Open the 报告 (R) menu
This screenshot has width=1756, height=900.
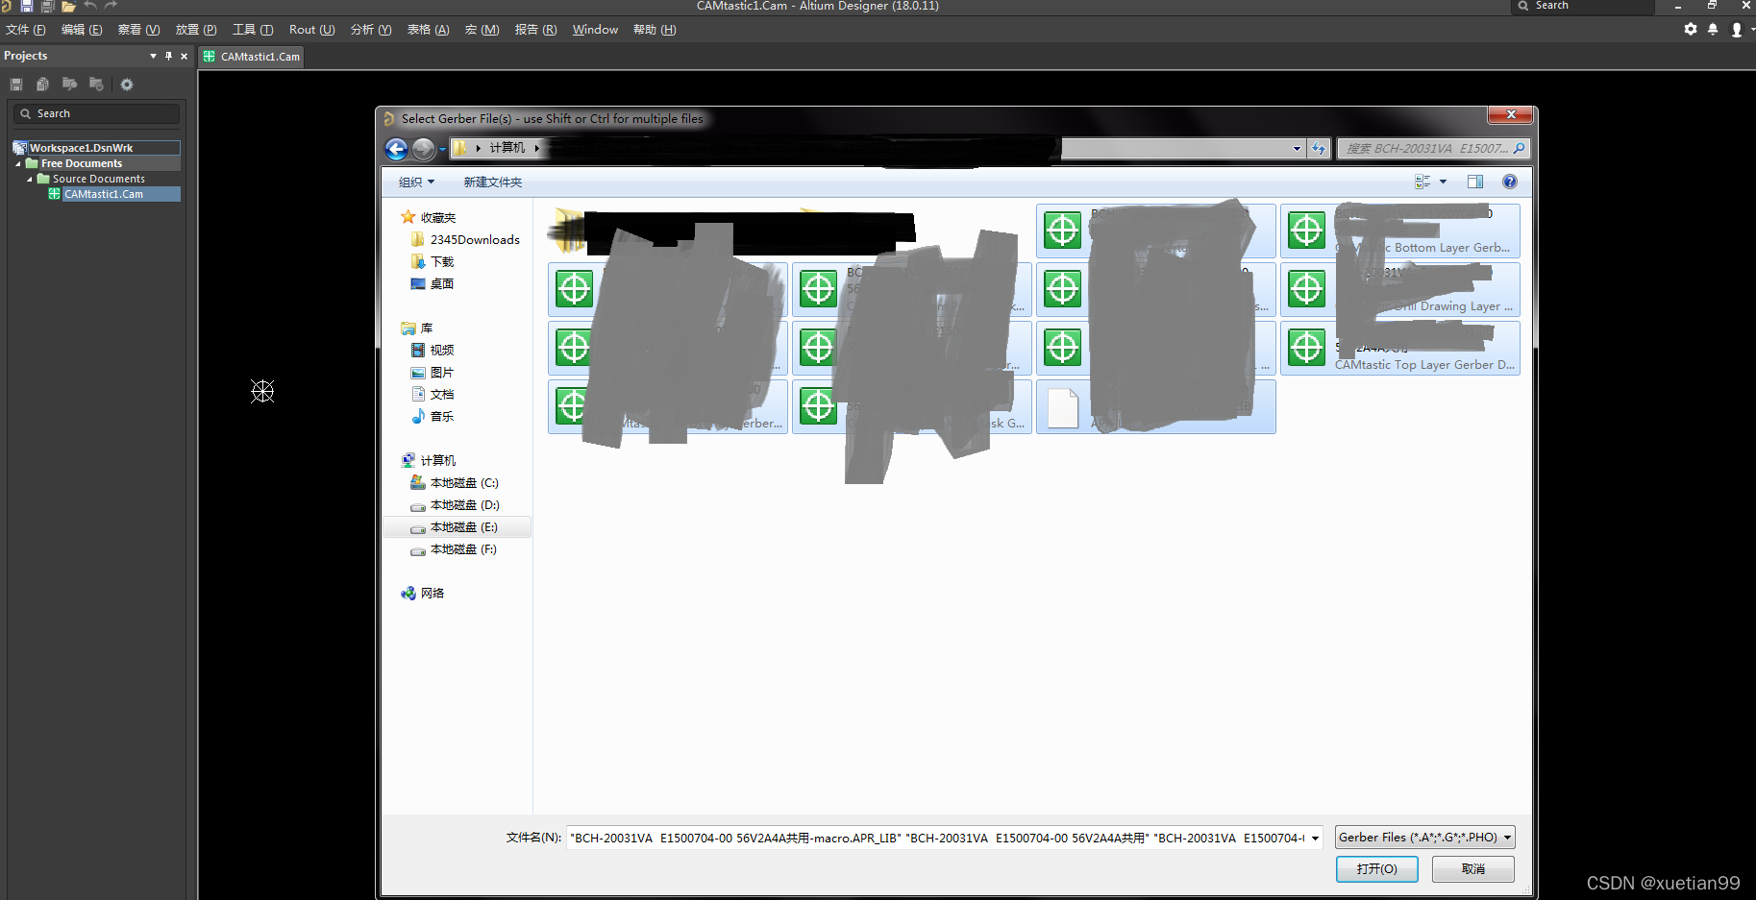[x=535, y=30]
